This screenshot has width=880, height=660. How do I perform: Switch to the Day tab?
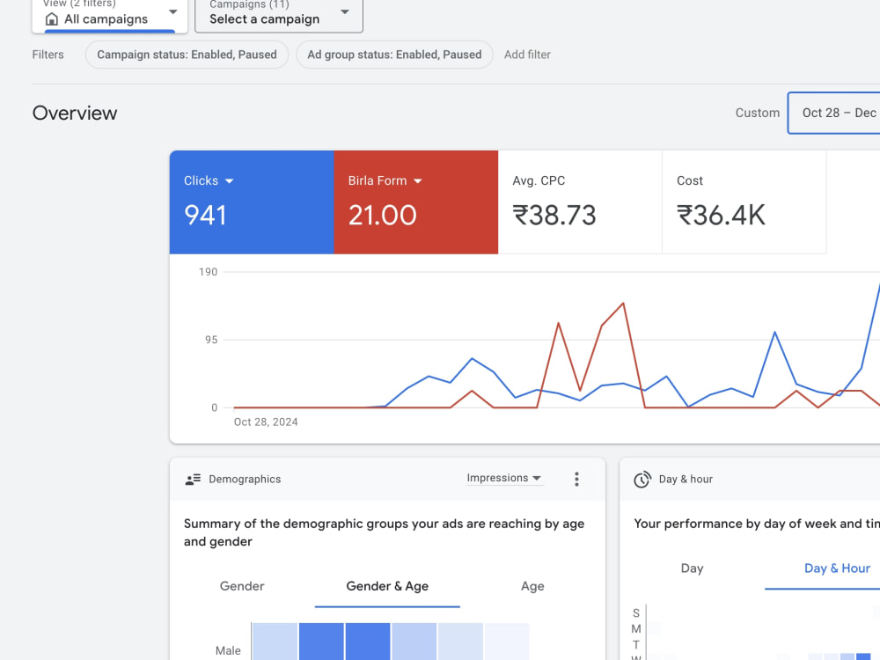click(692, 568)
